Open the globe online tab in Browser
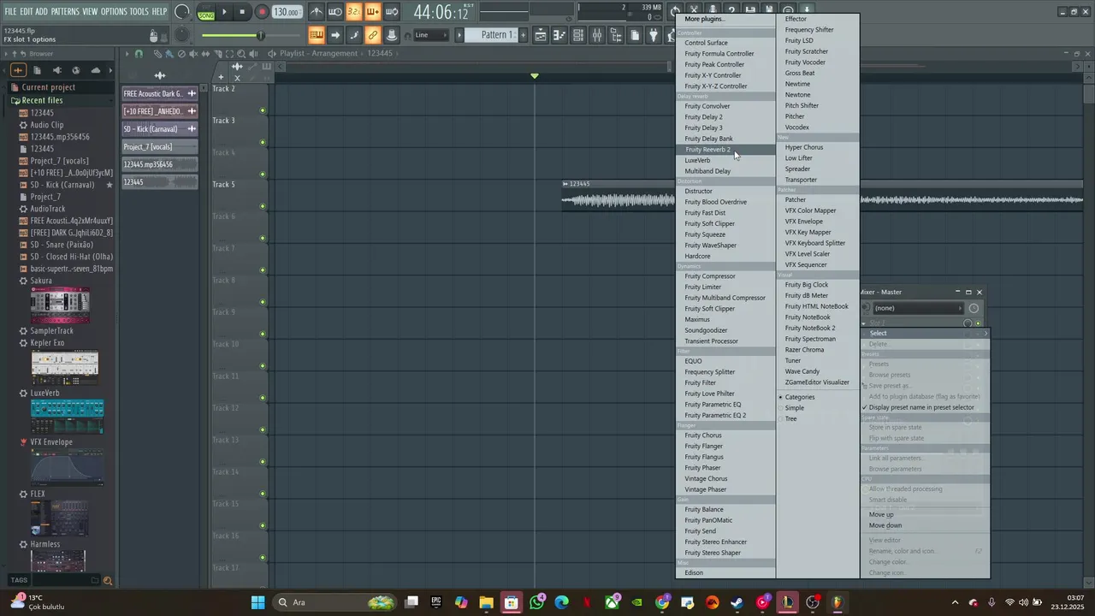Image resolution: width=1095 pixels, height=616 pixels. coord(76,70)
